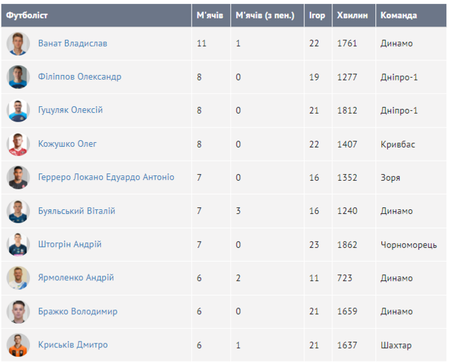The image size is (451, 362).
Task: Open Криськів Дмитро player link
Action: pyautogui.click(x=72, y=345)
